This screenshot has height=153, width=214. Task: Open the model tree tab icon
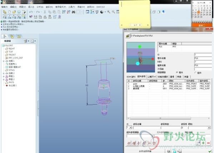tap(5, 37)
